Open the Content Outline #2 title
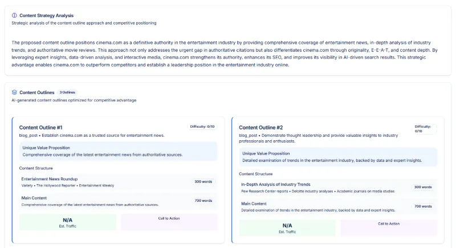 click(x=260, y=127)
